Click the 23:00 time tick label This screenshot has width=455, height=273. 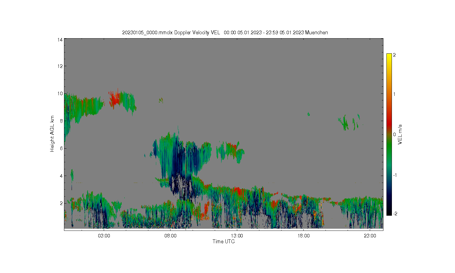370,236
